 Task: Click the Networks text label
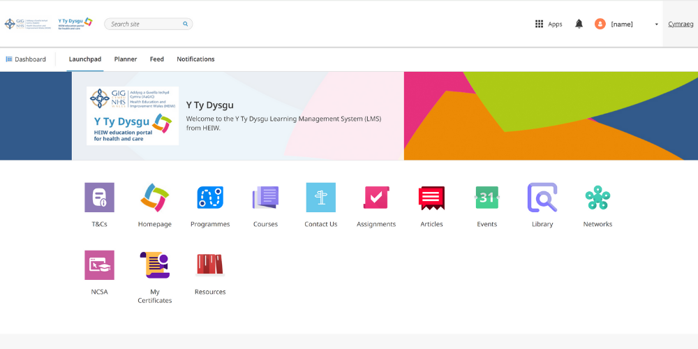coord(598,224)
